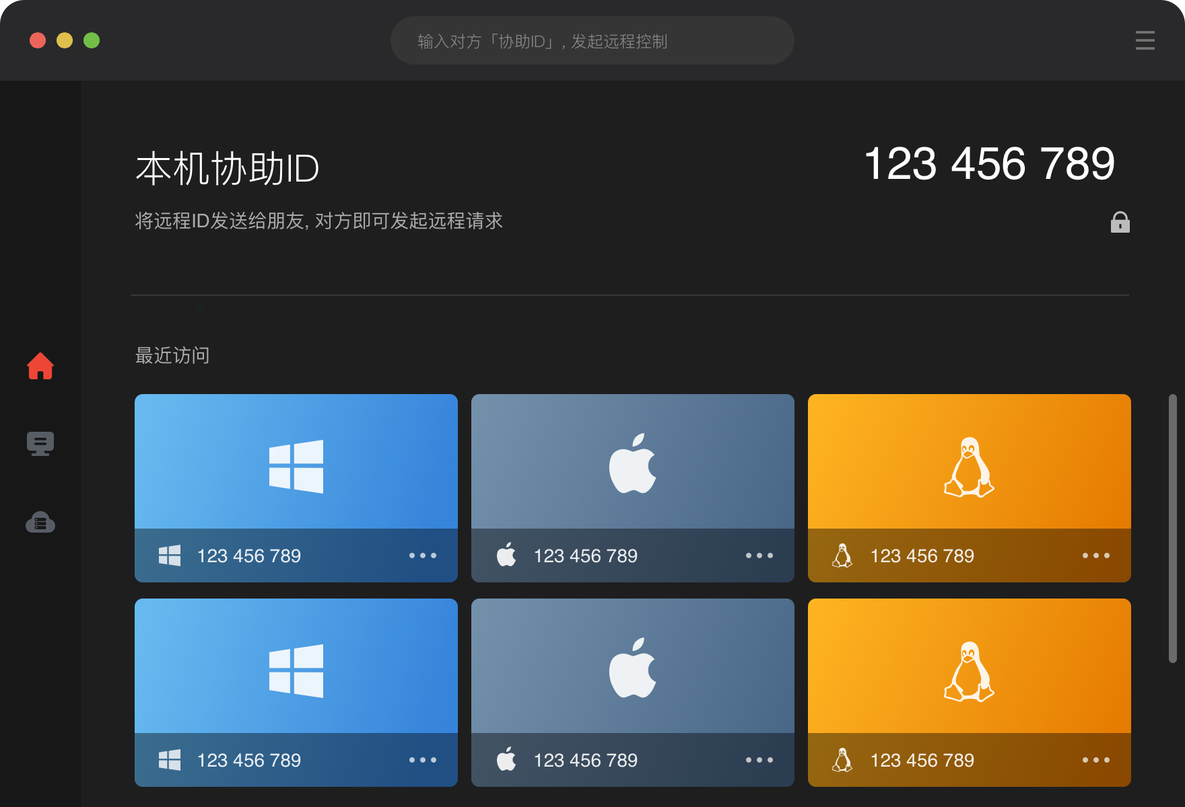The width and height of the screenshot is (1185, 807).
Task: Open the remote desktop monitor sidebar icon
Action: pyautogui.click(x=40, y=444)
